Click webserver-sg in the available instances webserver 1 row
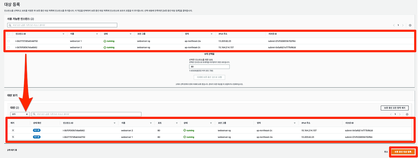Viewport: 418px width, 158px height. [144, 41]
